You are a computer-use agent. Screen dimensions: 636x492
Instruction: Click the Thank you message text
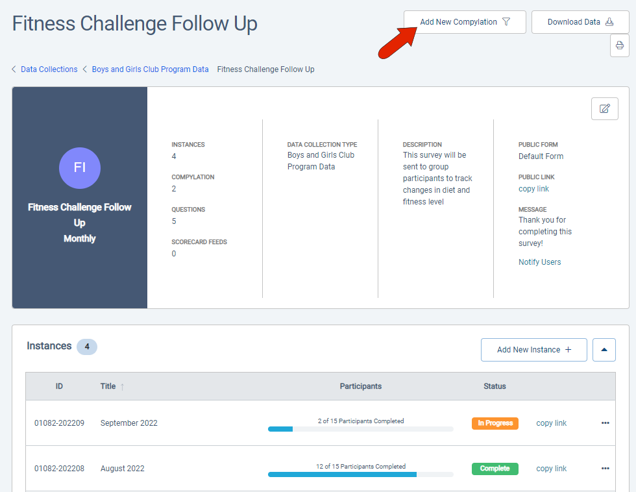[x=544, y=232]
